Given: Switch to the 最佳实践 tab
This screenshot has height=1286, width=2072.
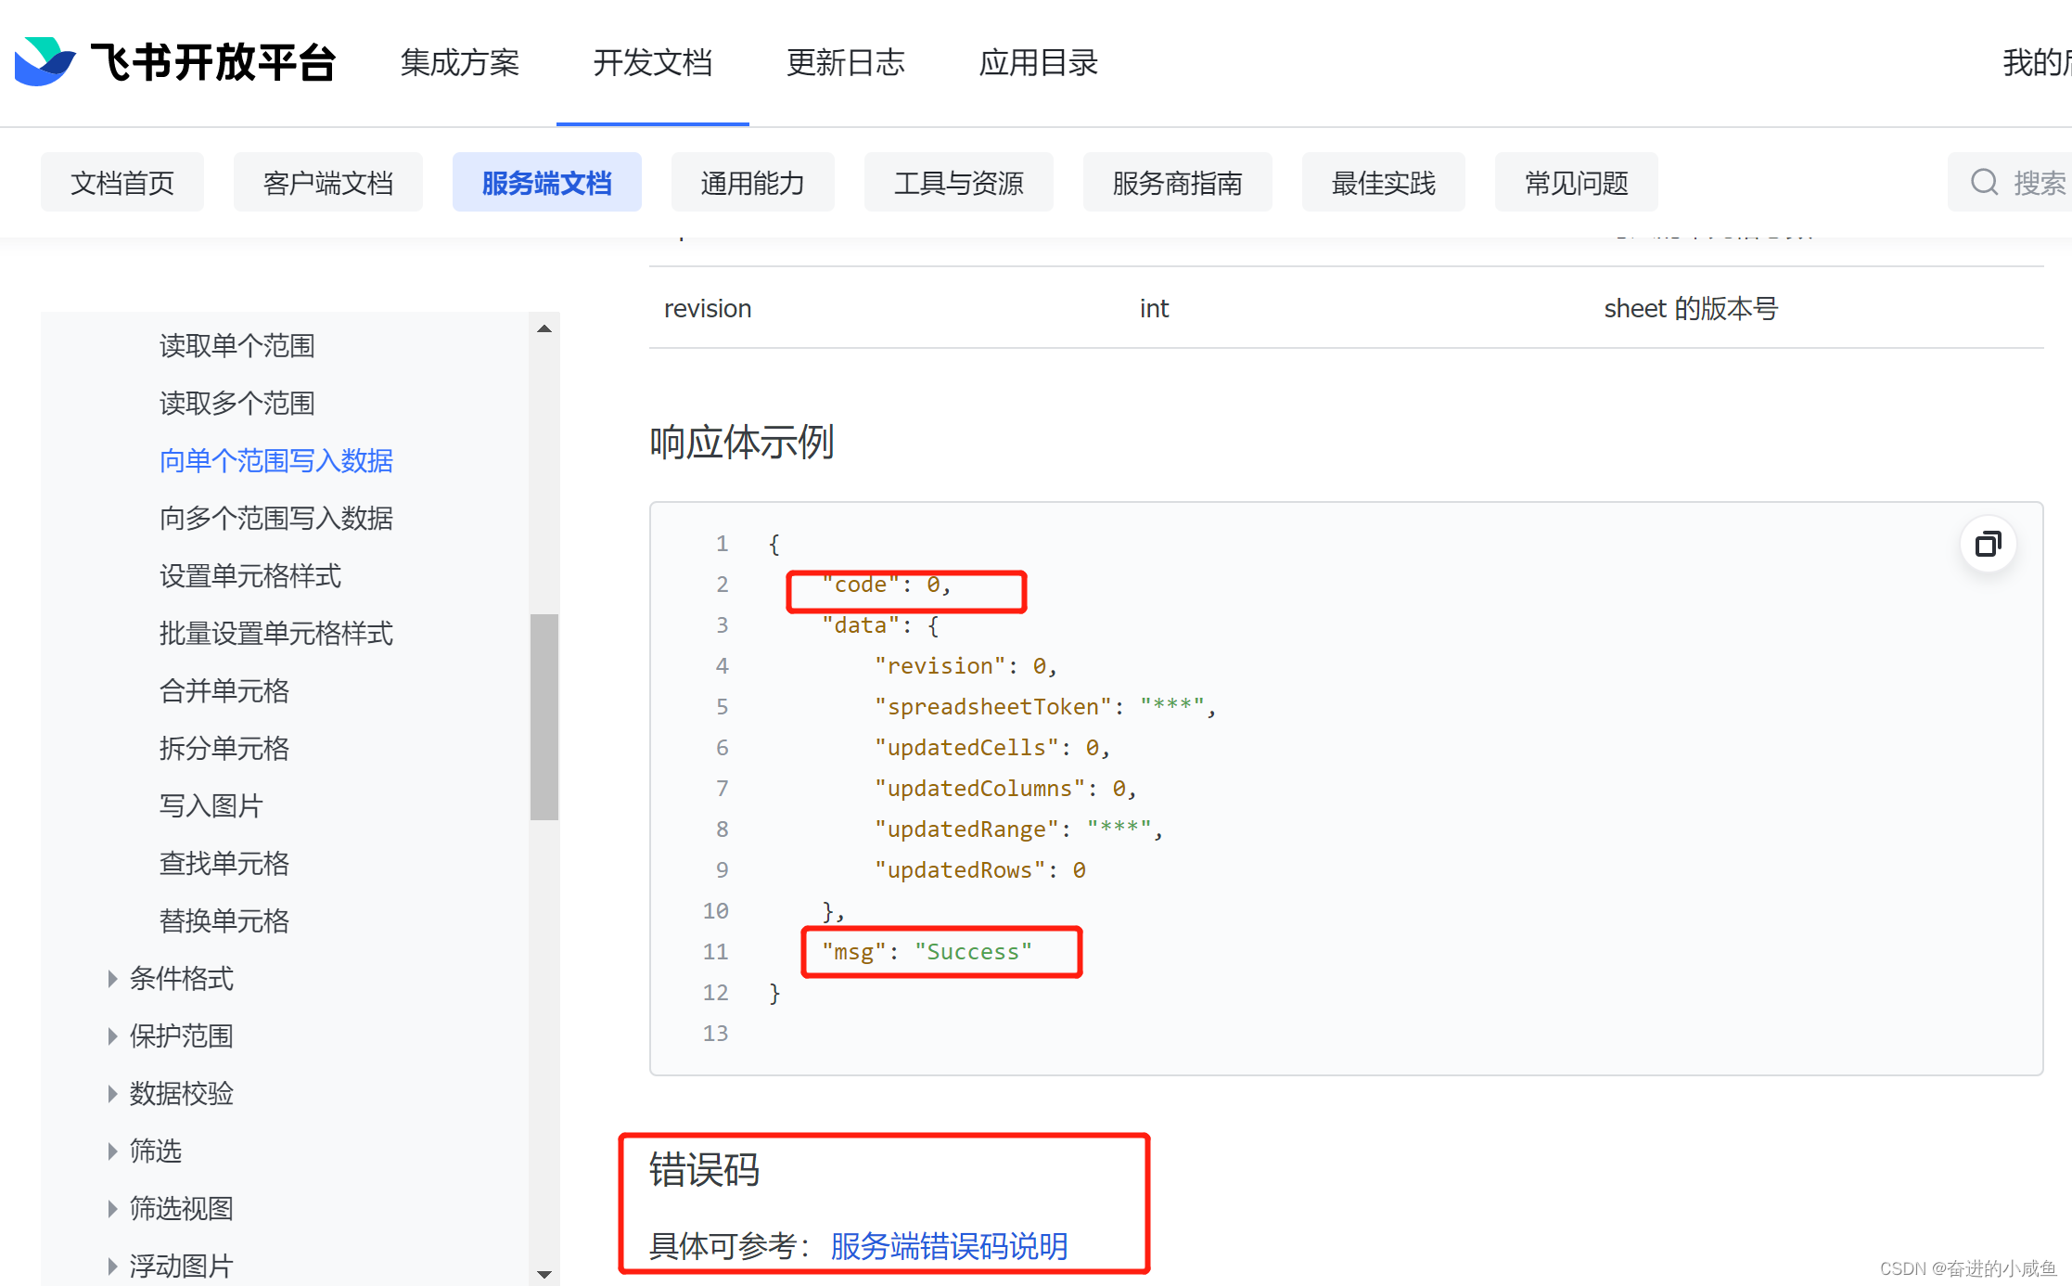Looking at the screenshot, I should pyautogui.click(x=1384, y=183).
